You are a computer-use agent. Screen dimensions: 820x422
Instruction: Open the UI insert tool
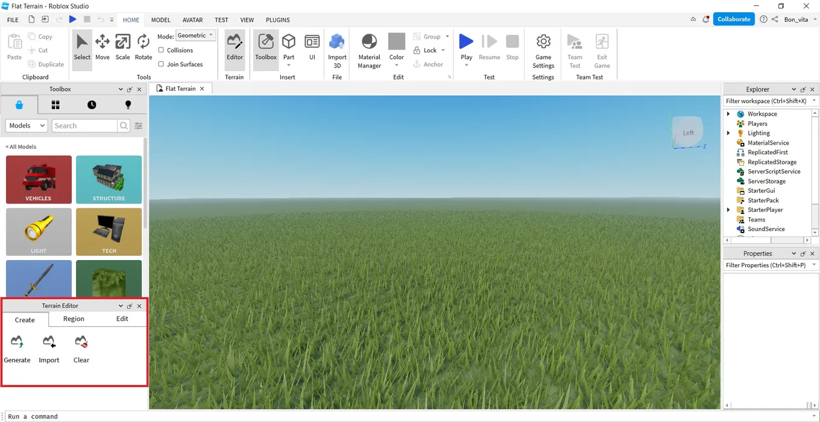click(x=312, y=48)
